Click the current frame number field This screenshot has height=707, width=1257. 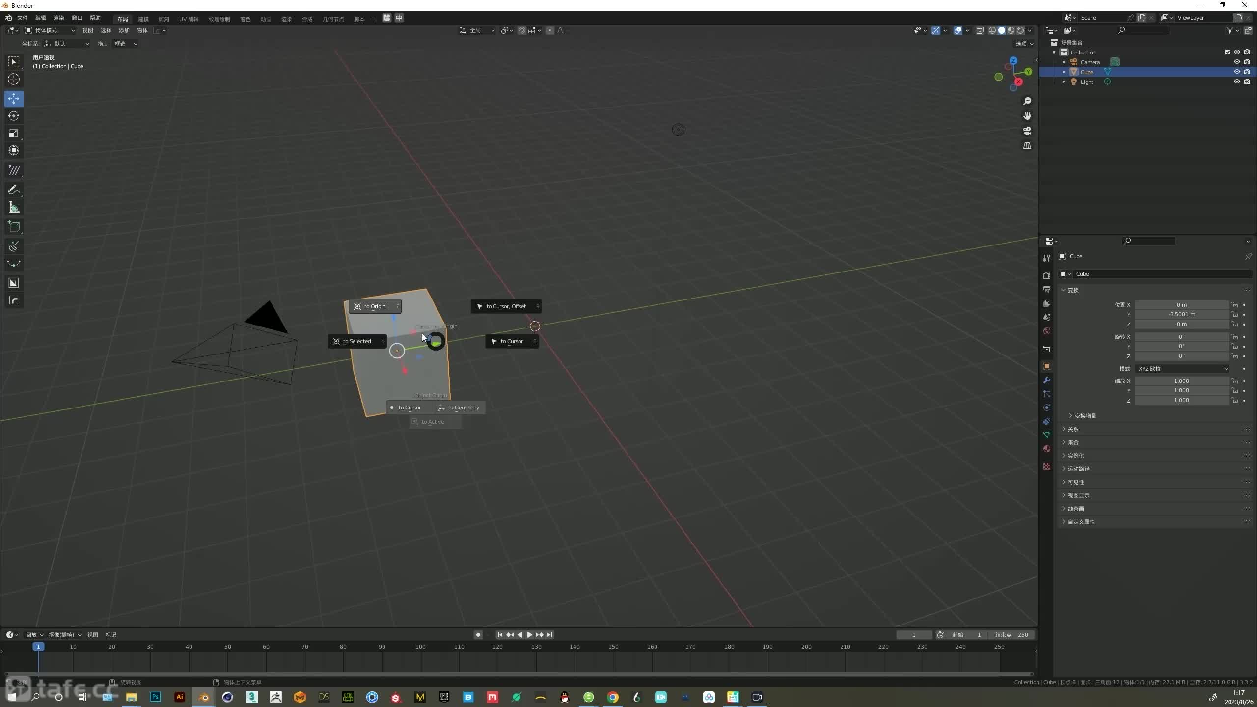914,635
